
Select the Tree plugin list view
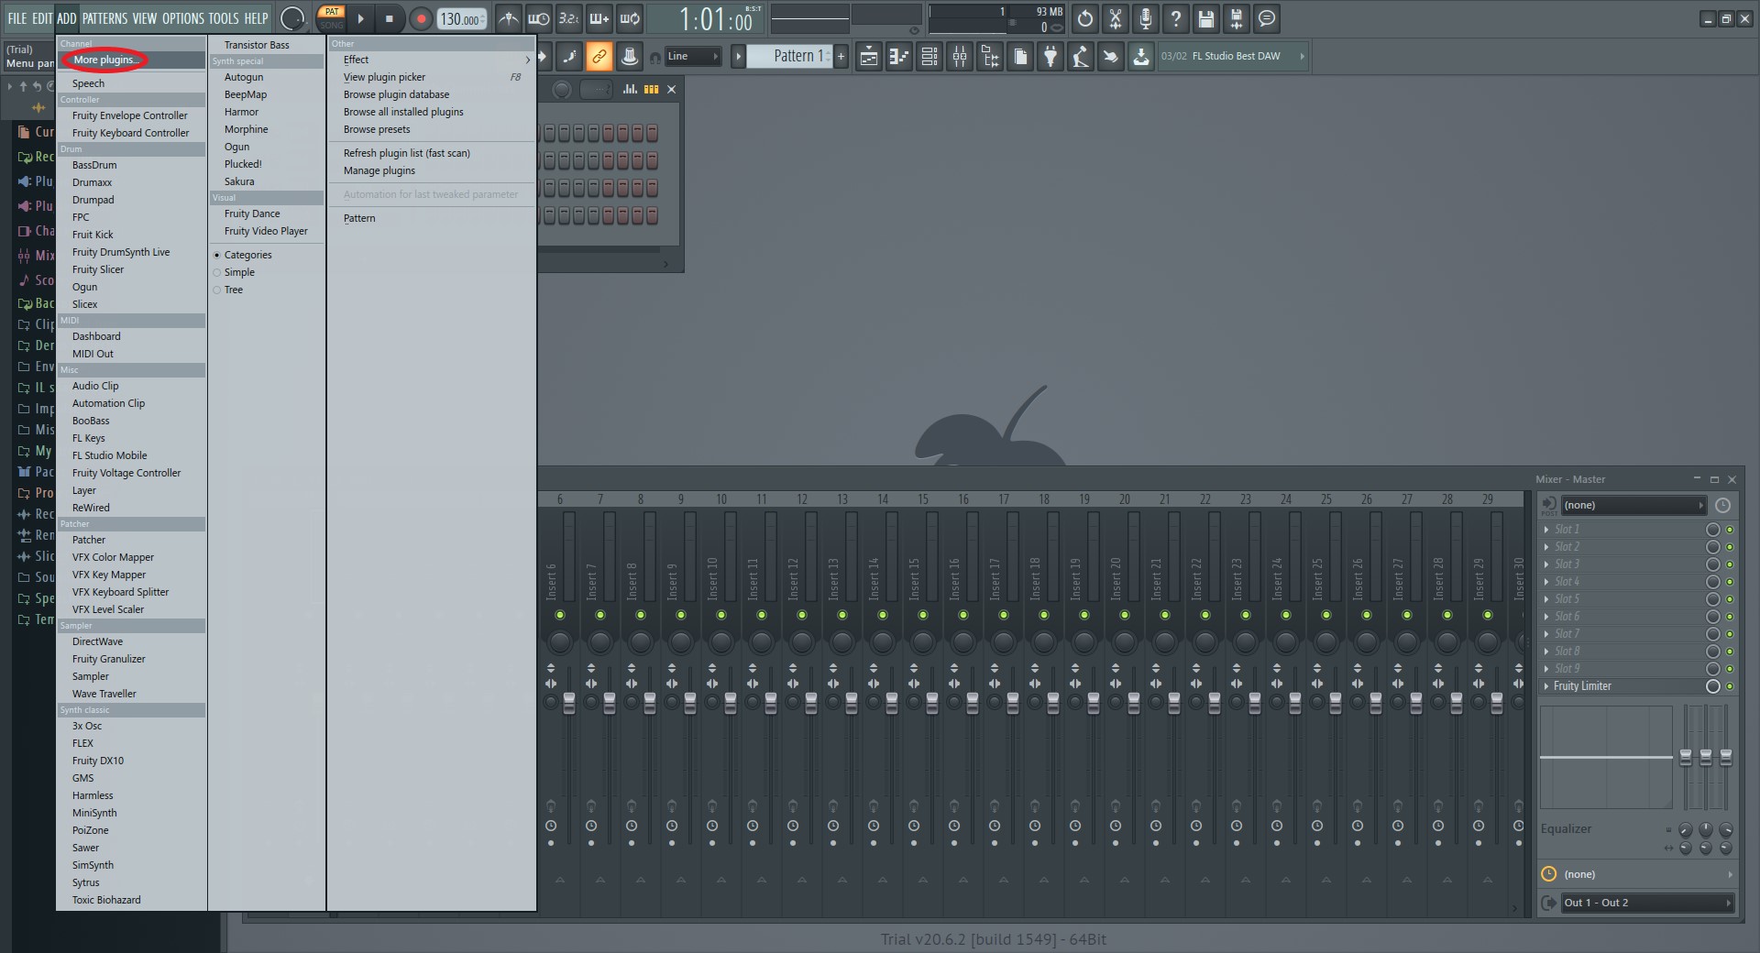233,290
